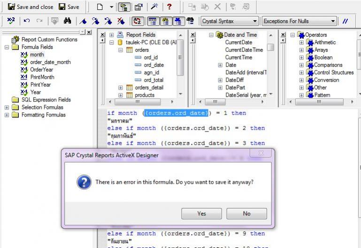361x248 pixels.
Task: Select CurrentDateTime function
Action: pyautogui.click(x=244, y=50)
